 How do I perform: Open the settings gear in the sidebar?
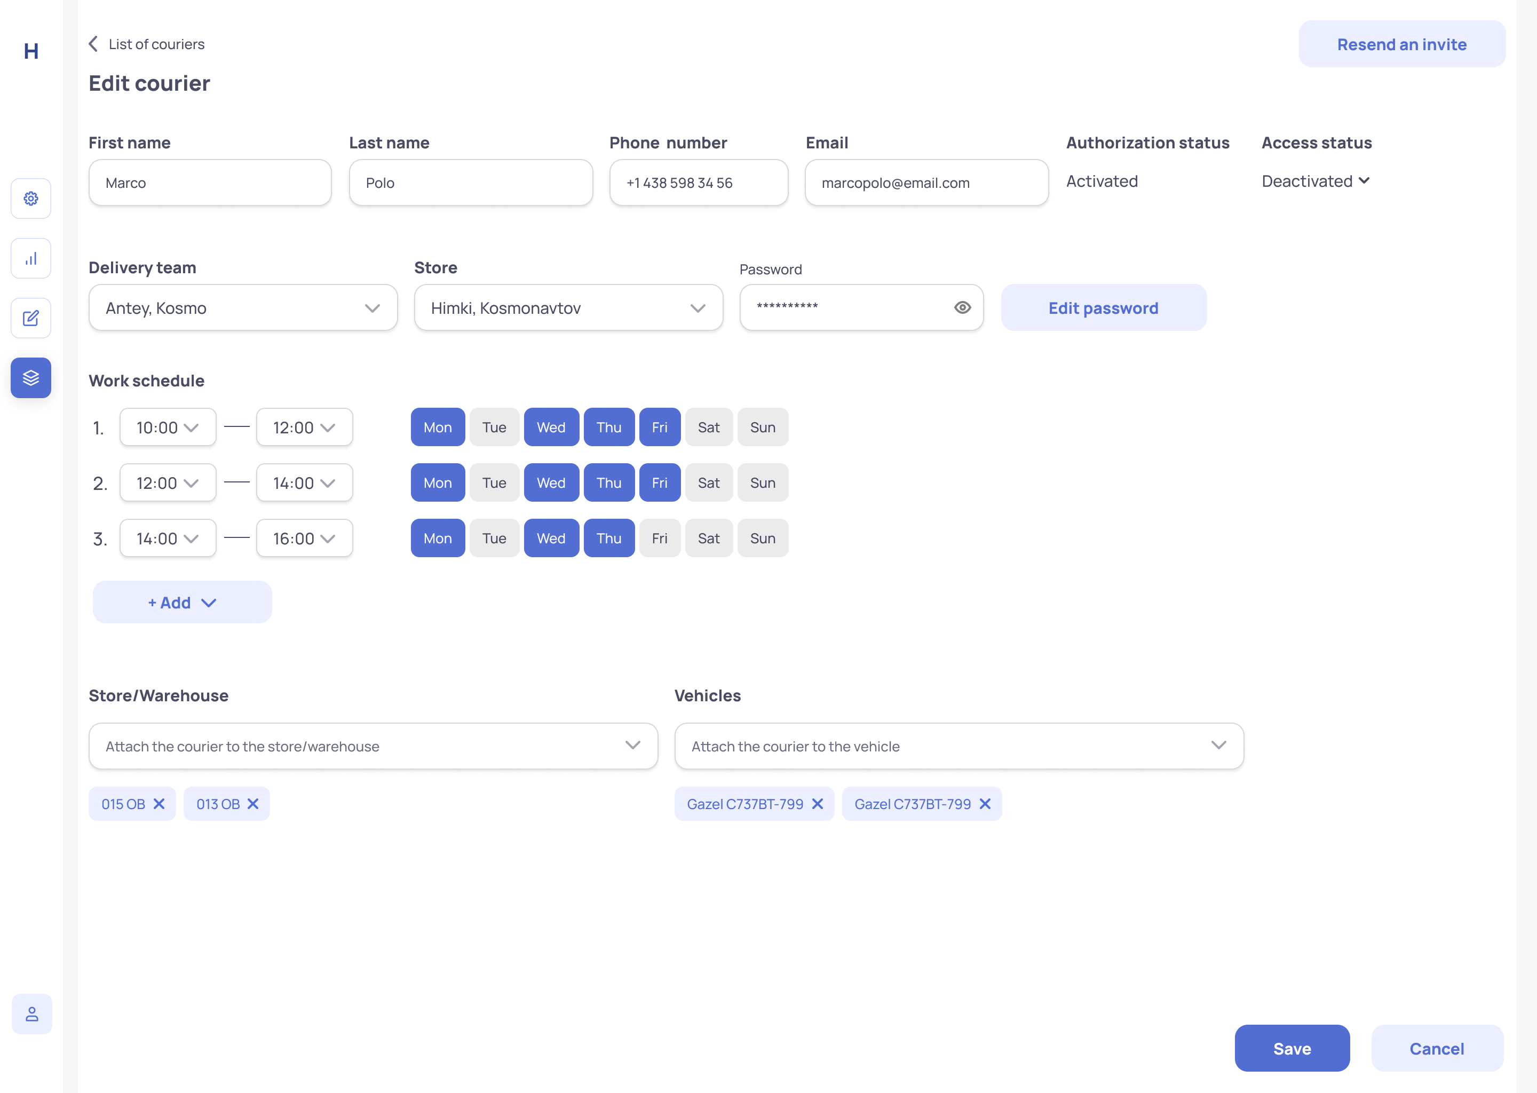31,199
